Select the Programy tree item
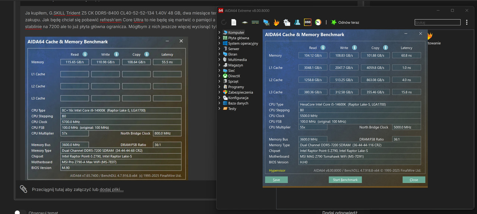 [x=236, y=87]
